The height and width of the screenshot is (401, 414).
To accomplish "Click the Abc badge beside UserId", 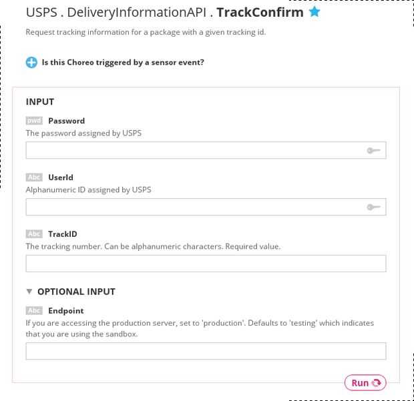I will click(34, 177).
